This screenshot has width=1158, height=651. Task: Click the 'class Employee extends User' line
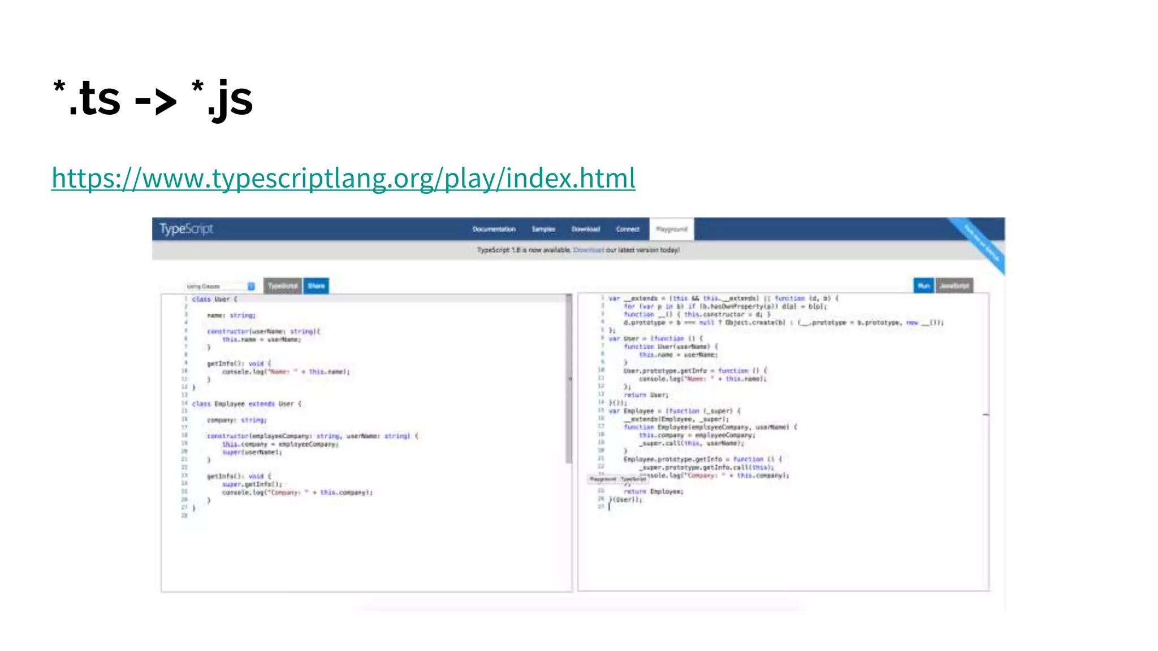[247, 404]
